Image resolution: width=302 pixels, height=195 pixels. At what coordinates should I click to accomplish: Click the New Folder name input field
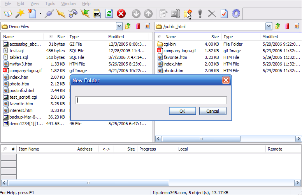click(x=151, y=100)
